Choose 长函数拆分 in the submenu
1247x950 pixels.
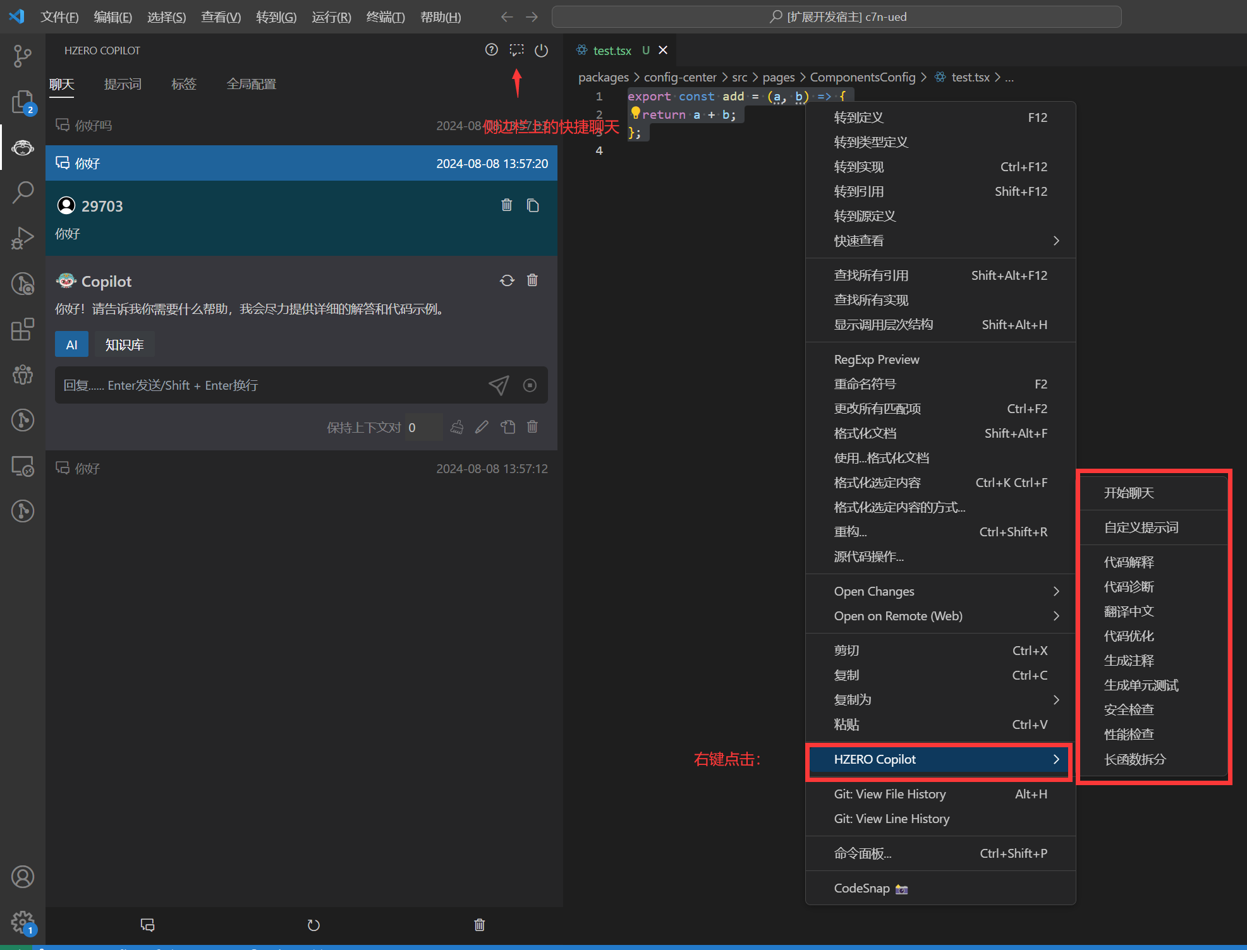click(x=1154, y=759)
